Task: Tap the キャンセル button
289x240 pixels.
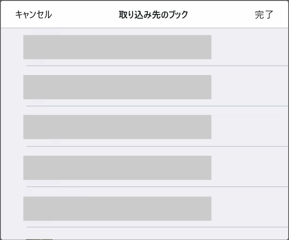Action: pyautogui.click(x=34, y=14)
